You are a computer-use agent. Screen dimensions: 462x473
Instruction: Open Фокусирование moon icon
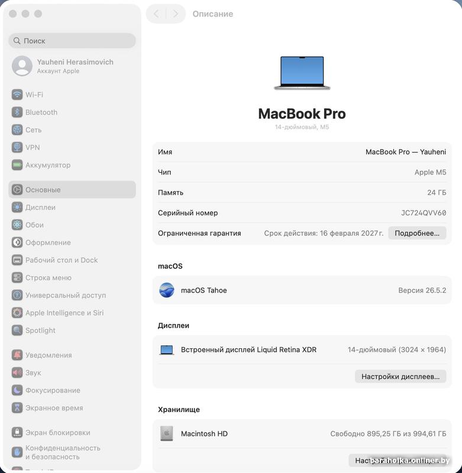(17, 390)
